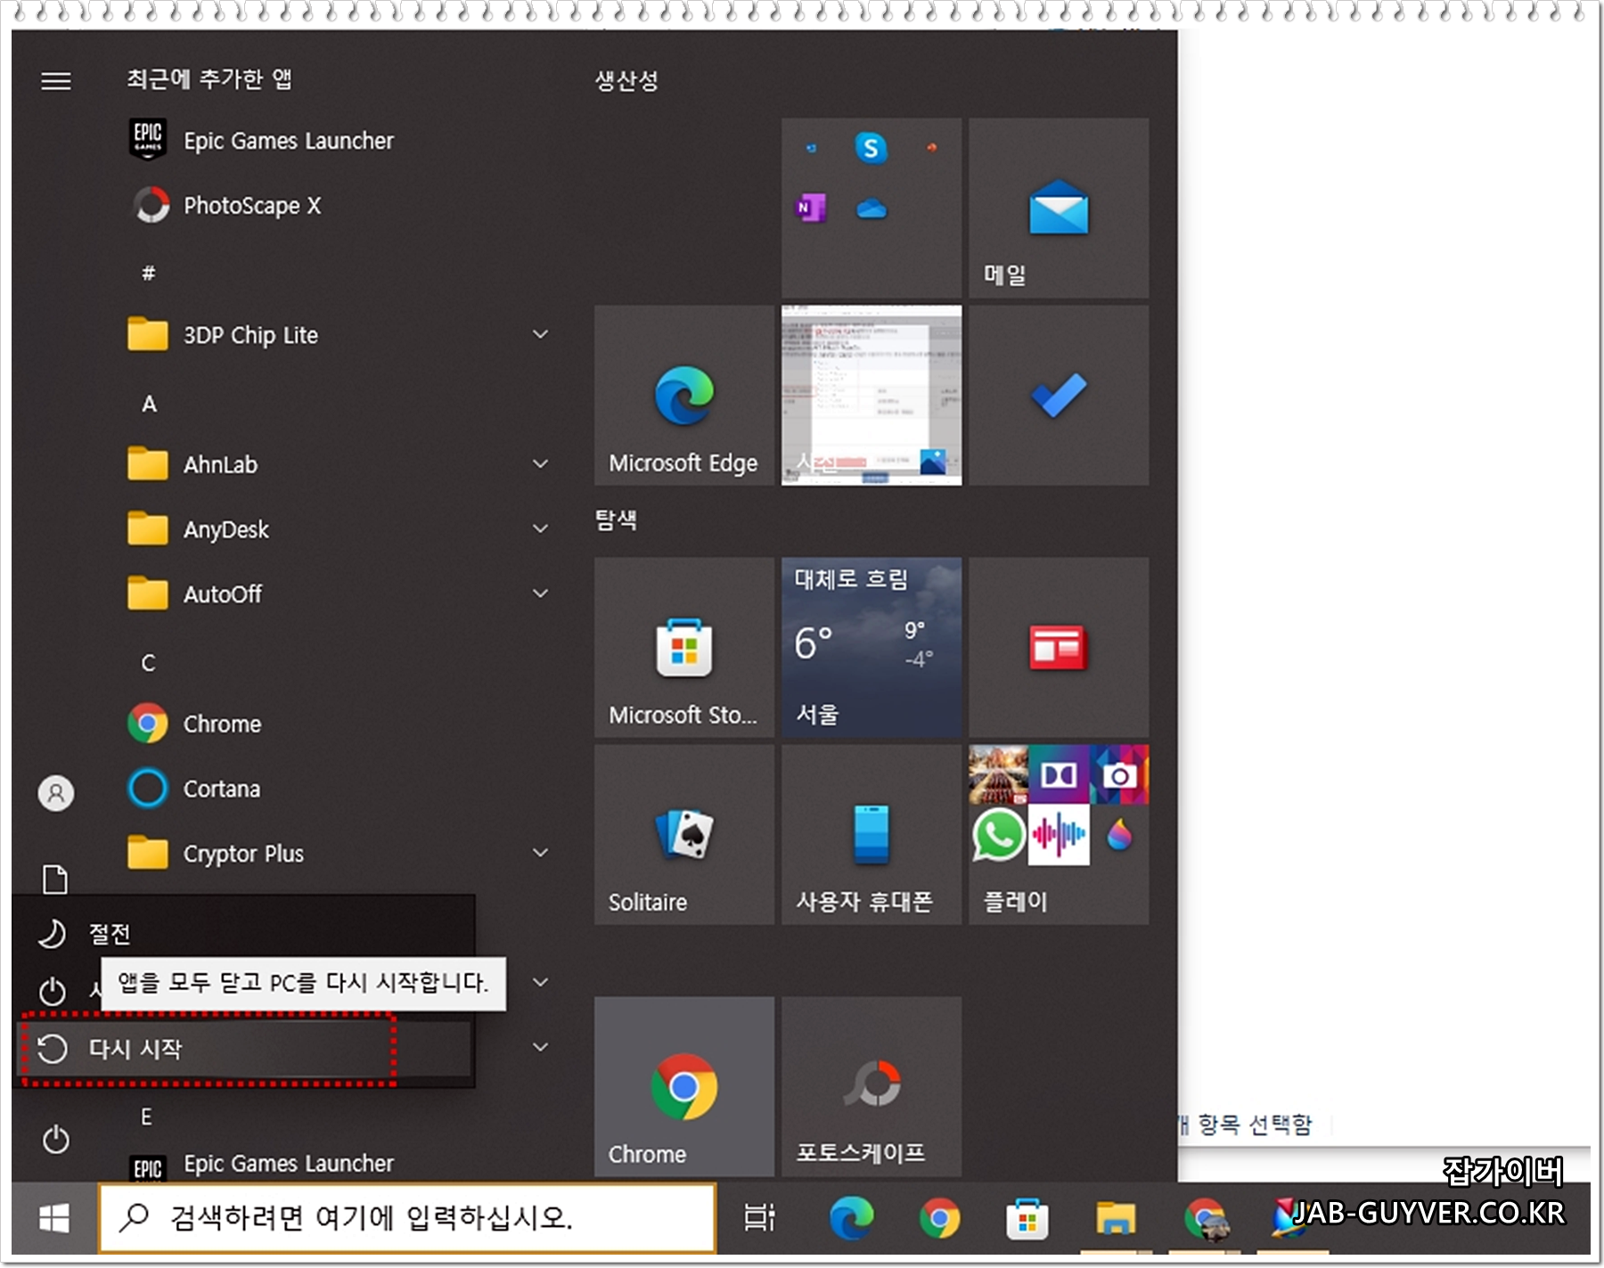Open the Microsoft Store tile
This screenshot has height=1268, width=1604.
(x=684, y=648)
